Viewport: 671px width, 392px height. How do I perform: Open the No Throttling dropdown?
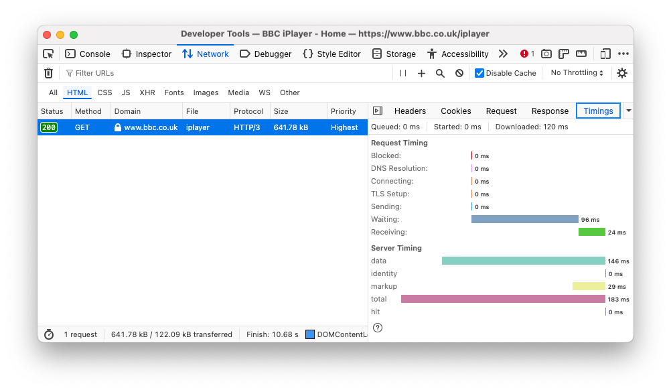click(x=576, y=72)
